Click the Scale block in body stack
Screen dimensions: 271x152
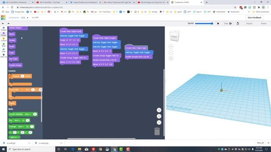pos(70,40)
